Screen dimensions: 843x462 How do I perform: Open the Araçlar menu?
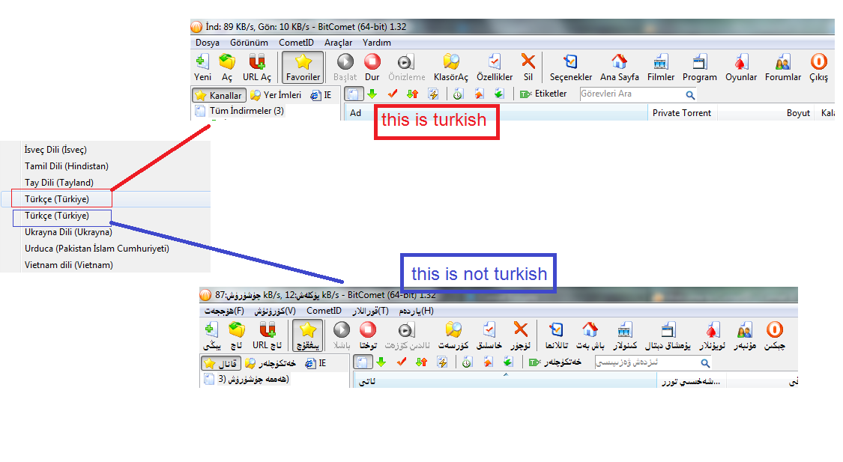(x=338, y=43)
